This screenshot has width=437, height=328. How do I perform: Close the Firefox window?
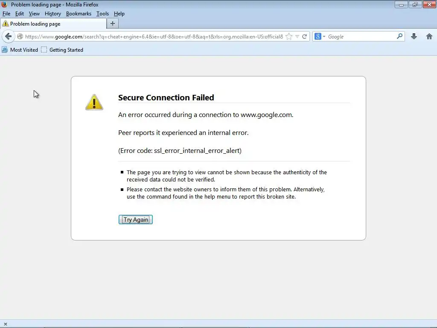429,4
